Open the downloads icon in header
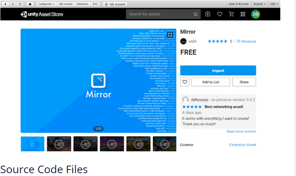 (x=208, y=14)
